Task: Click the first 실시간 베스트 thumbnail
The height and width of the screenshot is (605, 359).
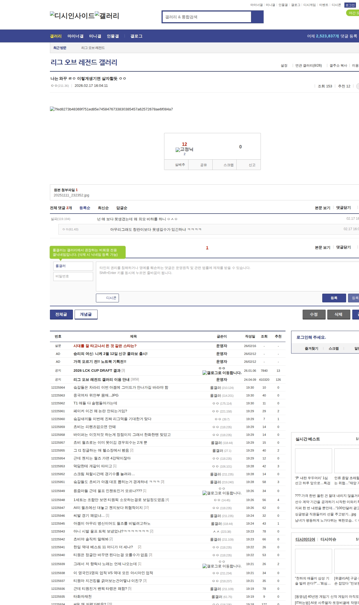Action: [313, 461]
